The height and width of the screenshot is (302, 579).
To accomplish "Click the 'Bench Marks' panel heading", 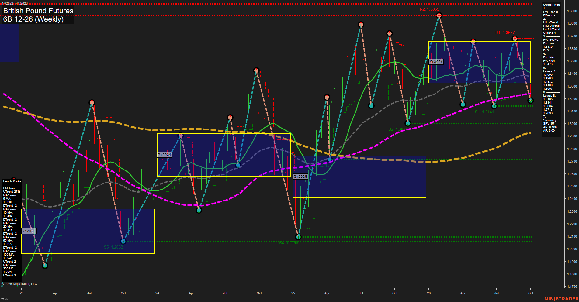I will click(x=12, y=181).
